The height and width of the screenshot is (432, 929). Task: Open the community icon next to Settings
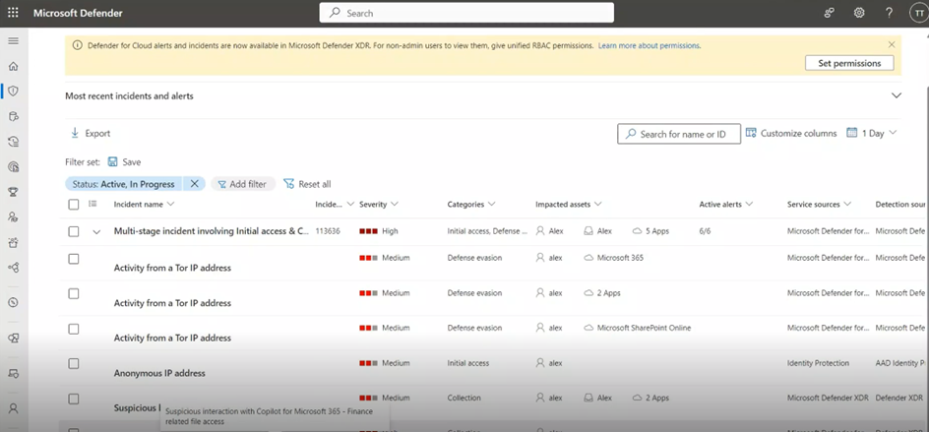(830, 13)
